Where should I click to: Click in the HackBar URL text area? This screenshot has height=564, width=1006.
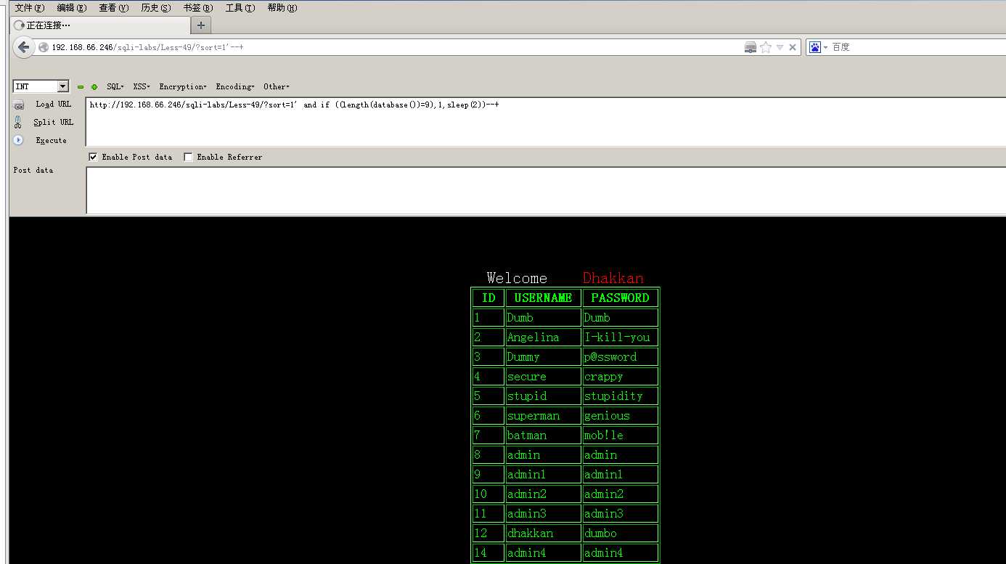tap(546, 122)
